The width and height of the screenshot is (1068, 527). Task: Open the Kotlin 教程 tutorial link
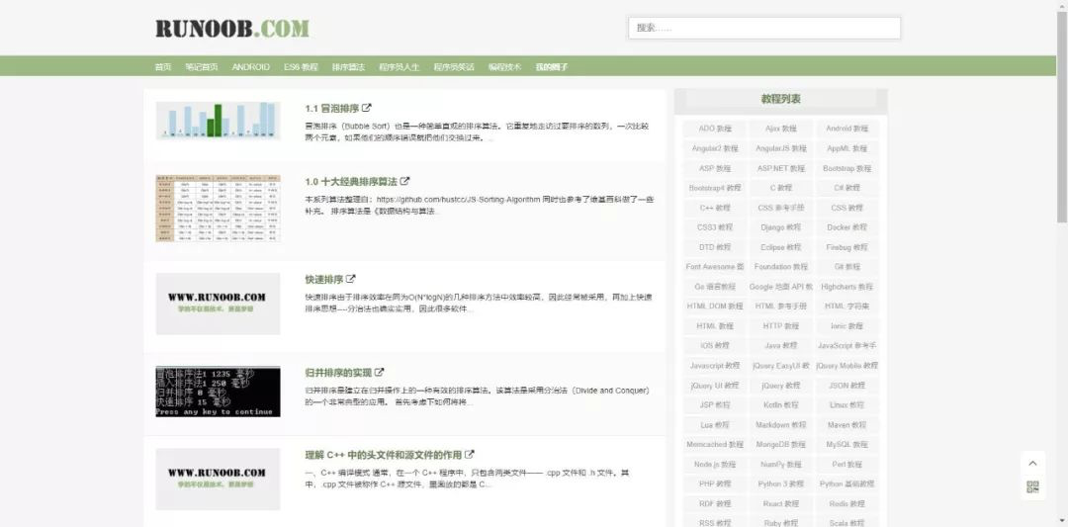780,404
